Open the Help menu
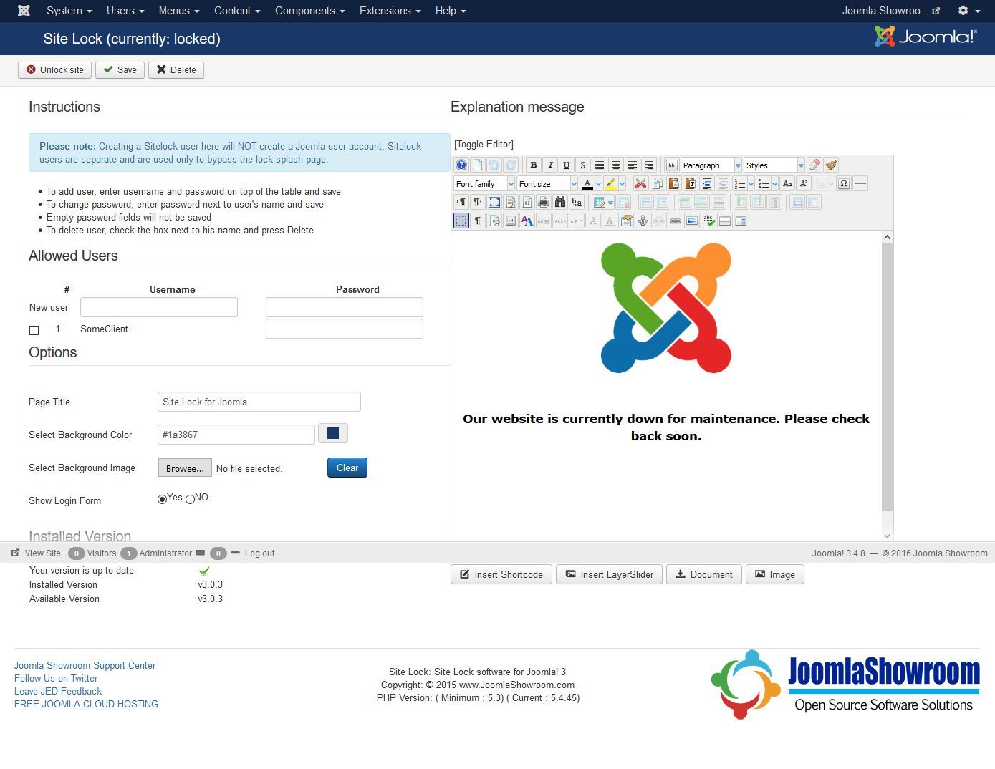 coord(451,11)
